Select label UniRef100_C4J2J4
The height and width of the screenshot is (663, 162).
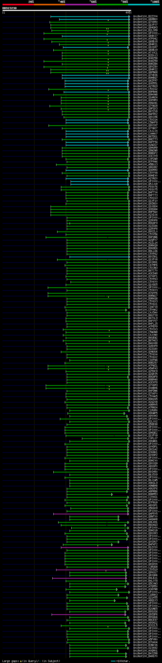coord(145,131)
